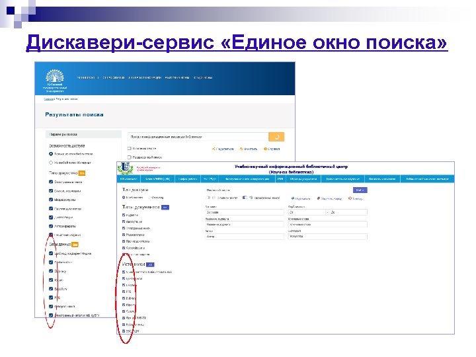This screenshot has height=357, width=476.
Task: Click the Очистить clear icon link in the back window
Action: 249,149
